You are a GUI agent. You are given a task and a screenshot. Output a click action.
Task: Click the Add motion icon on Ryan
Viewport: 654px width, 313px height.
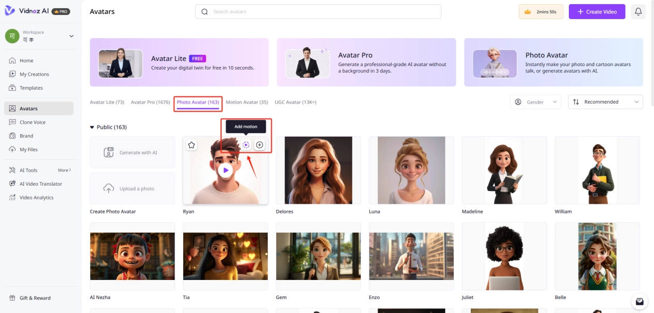tap(246, 145)
